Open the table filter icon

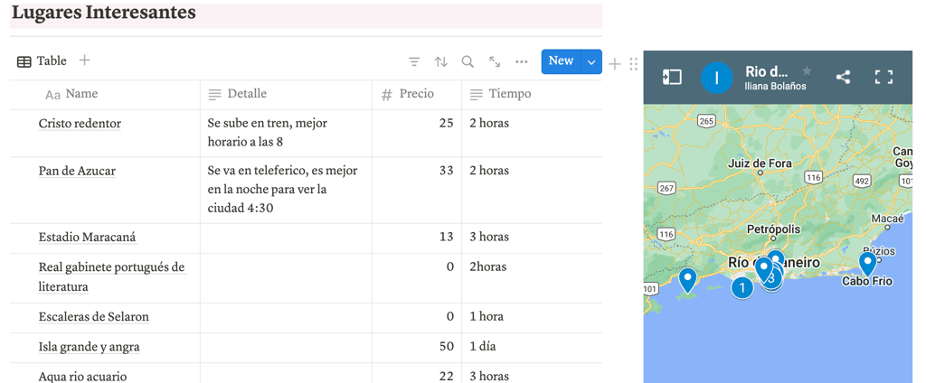414,61
